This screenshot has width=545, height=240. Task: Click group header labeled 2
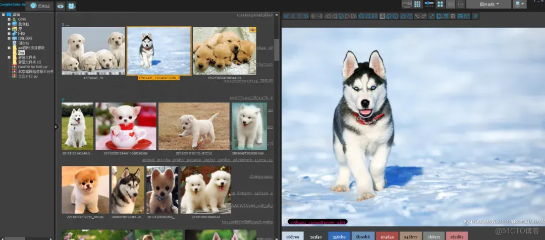click(63, 100)
